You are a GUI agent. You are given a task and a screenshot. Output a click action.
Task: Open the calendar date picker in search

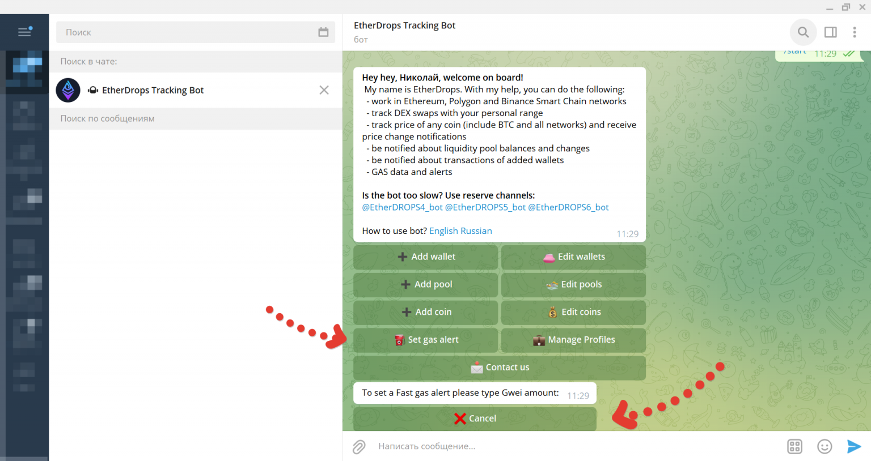[323, 32]
